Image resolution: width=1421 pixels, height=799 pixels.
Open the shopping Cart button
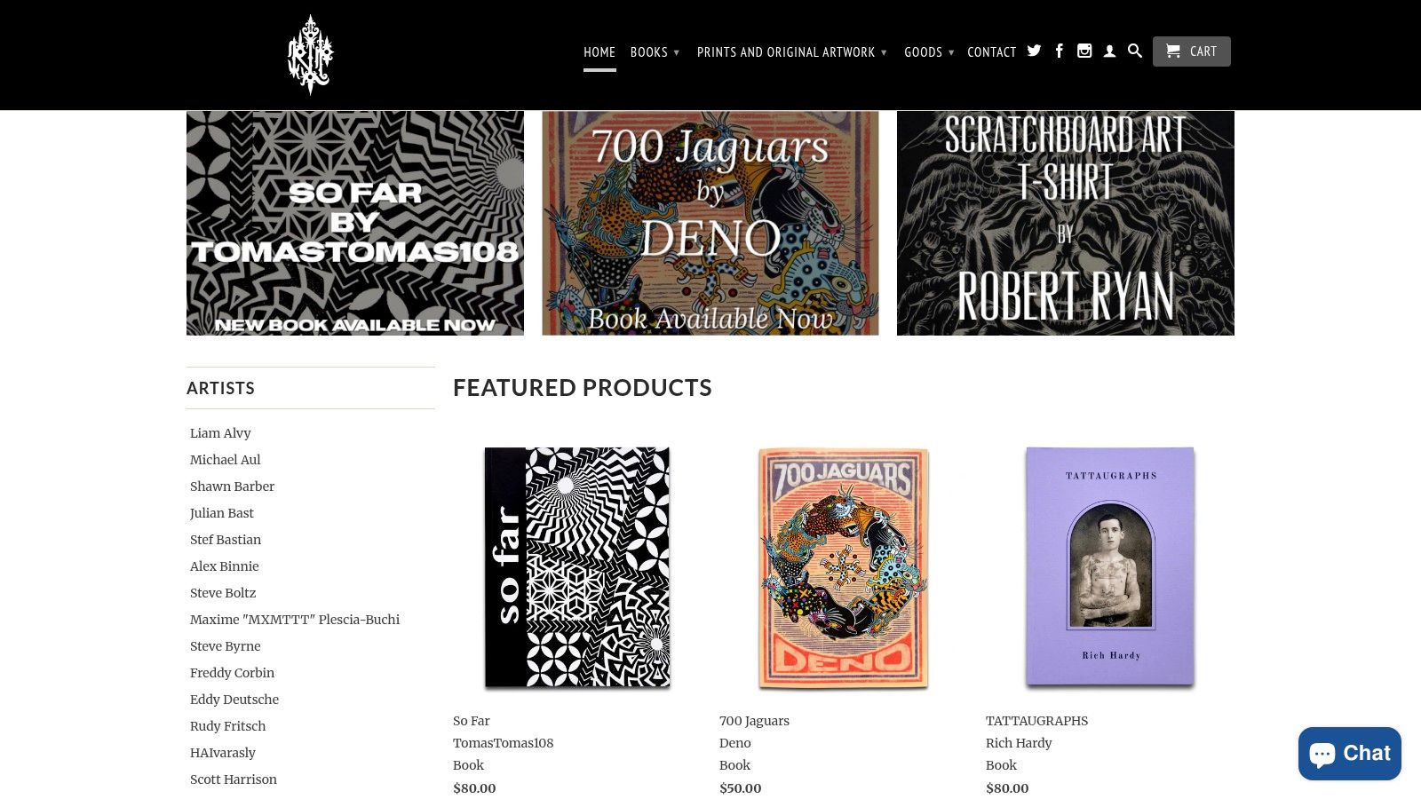point(1192,51)
